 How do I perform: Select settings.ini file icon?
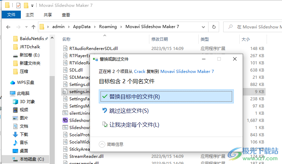coord(65,91)
